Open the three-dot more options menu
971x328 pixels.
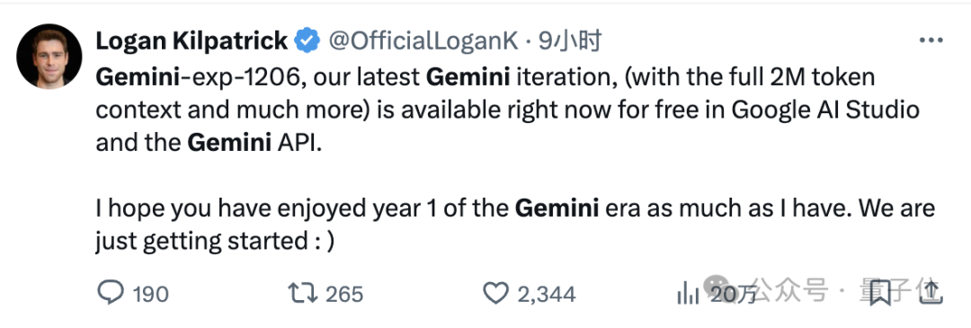tap(931, 40)
